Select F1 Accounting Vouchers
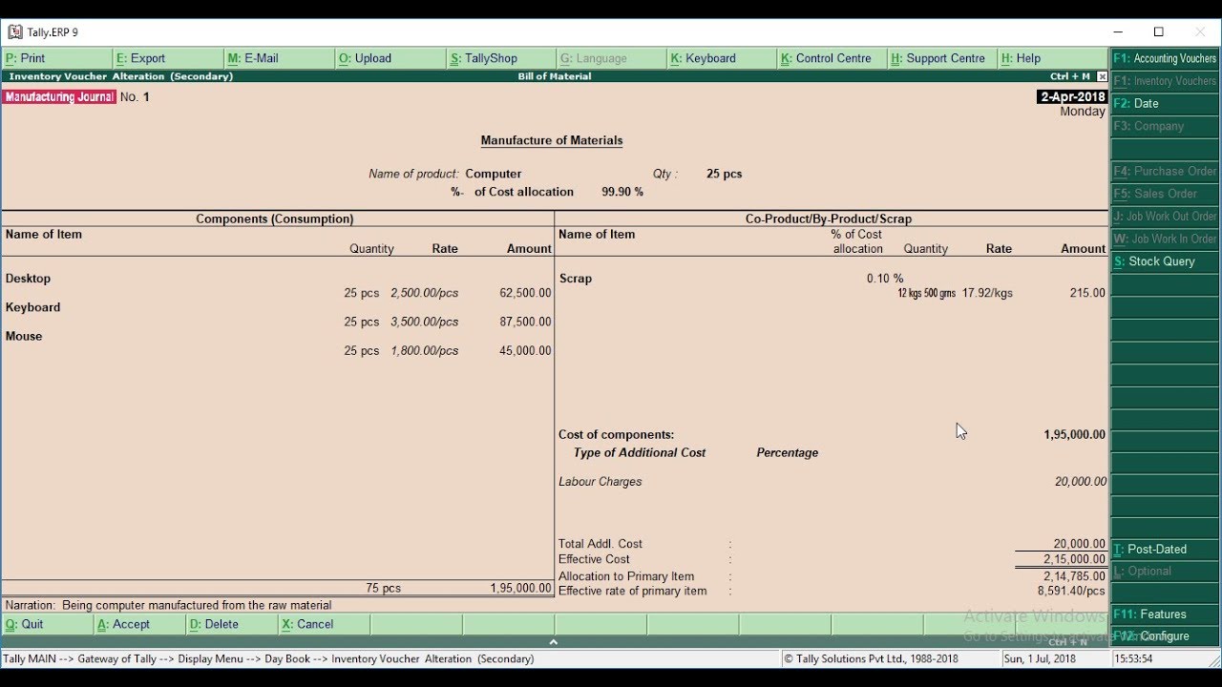 point(1165,58)
